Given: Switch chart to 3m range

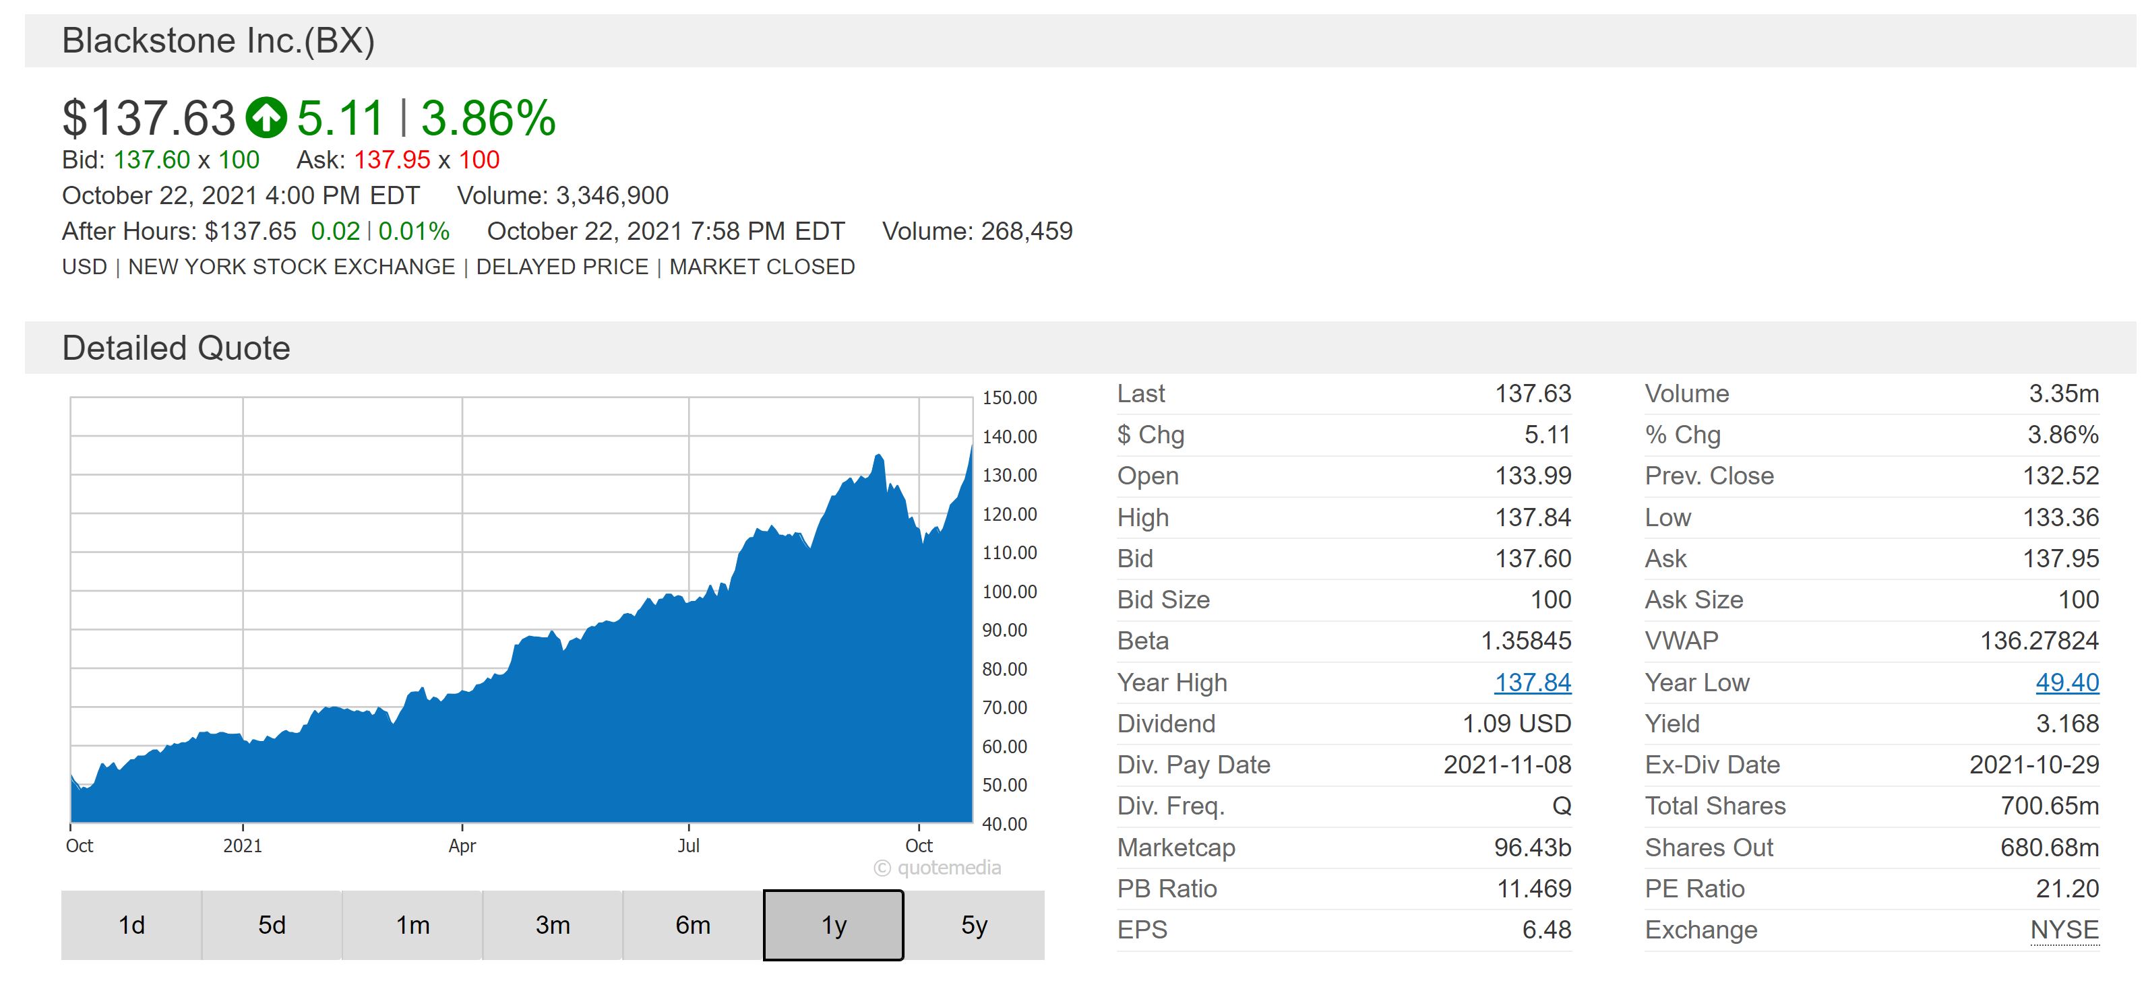Looking at the screenshot, I should click(552, 925).
